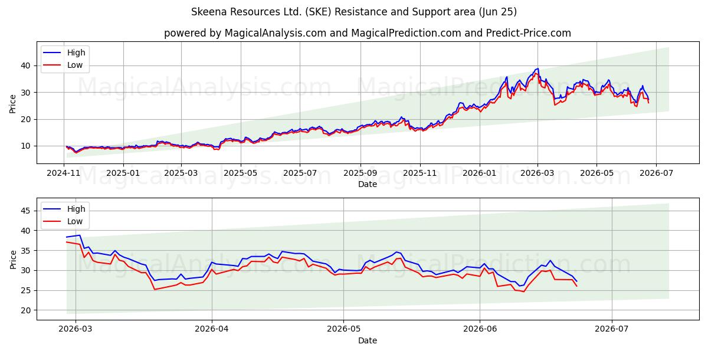
Task: Click the '40' tick on upper y-axis
Action: 27,65
